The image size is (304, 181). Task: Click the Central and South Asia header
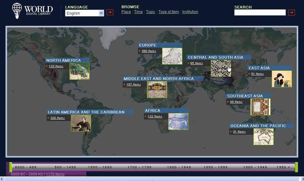pyautogui.click(x=219, y=57)
